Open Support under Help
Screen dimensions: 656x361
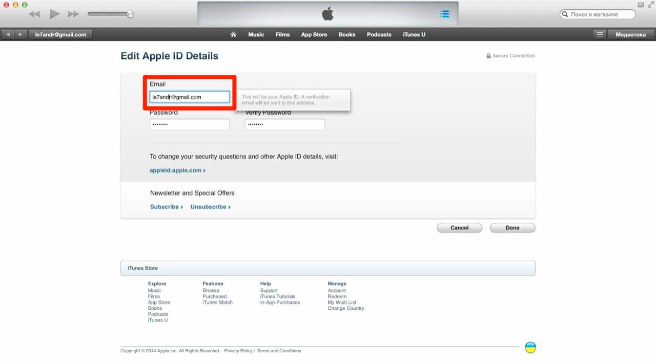point(269,290)
